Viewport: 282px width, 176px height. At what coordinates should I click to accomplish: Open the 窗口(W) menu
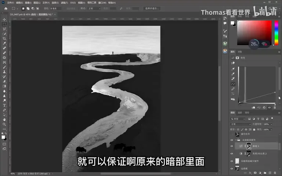(102, 3)
